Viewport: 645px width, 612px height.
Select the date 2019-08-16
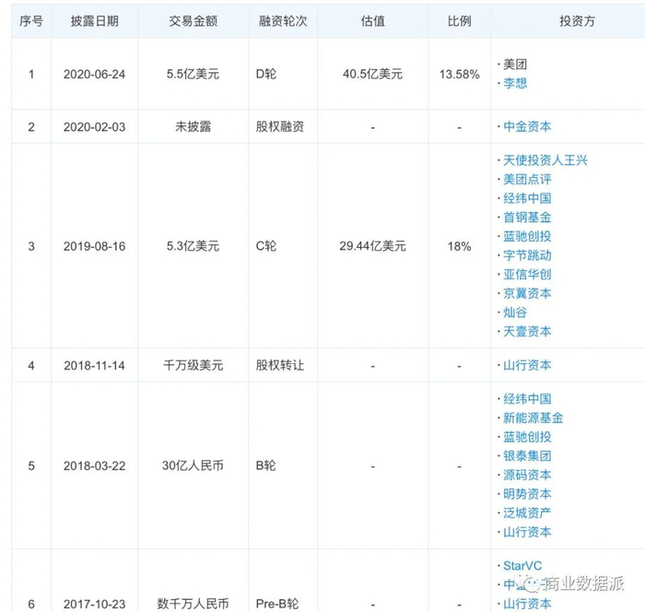click(94, 246)
